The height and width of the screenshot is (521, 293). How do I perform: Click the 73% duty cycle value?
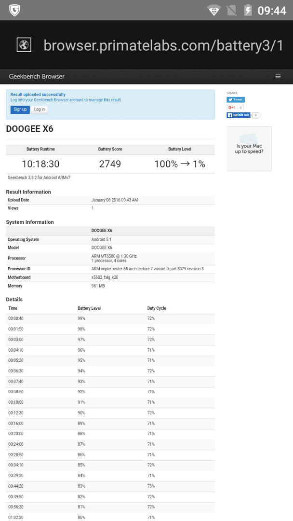(151, 486)
